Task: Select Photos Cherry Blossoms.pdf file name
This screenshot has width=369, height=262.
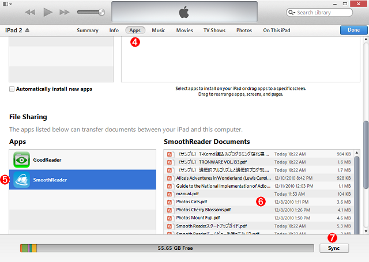Action: [x=204, y=210]
